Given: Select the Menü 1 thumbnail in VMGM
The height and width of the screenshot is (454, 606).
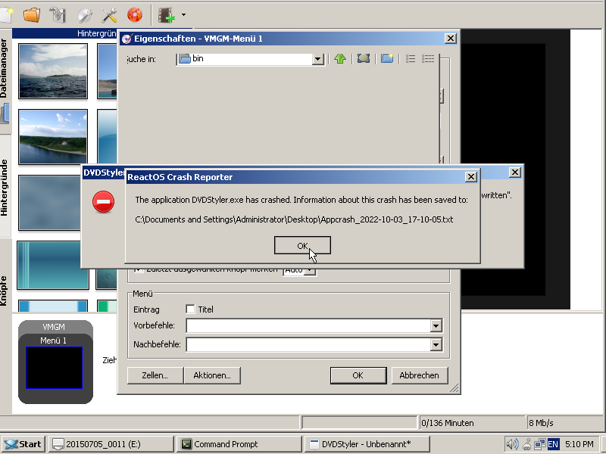Looking at the screenshot, I should coord(54,368).
